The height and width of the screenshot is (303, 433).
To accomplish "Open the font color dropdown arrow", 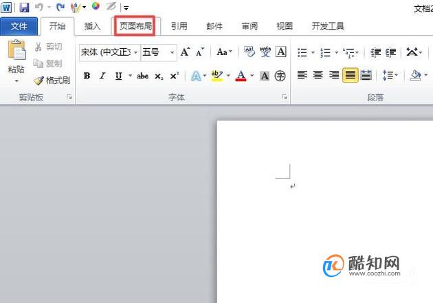I will coord(252,76).
